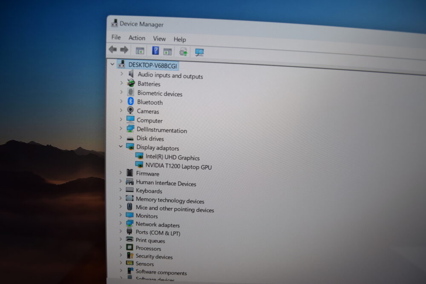Click the Ports (COM & LPT) icon
The height and width of the screenshot is (284, 426).
coord(130,231)
